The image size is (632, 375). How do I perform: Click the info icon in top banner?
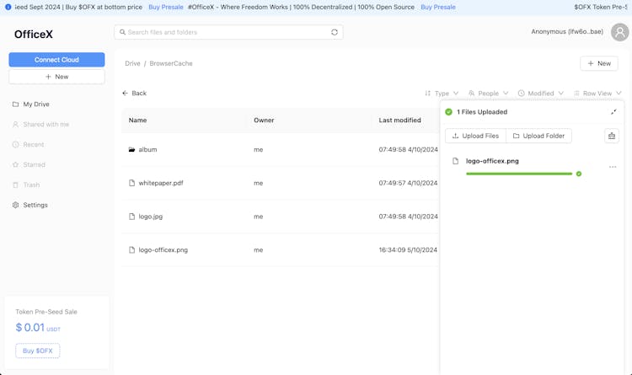(x=8, y=7)
